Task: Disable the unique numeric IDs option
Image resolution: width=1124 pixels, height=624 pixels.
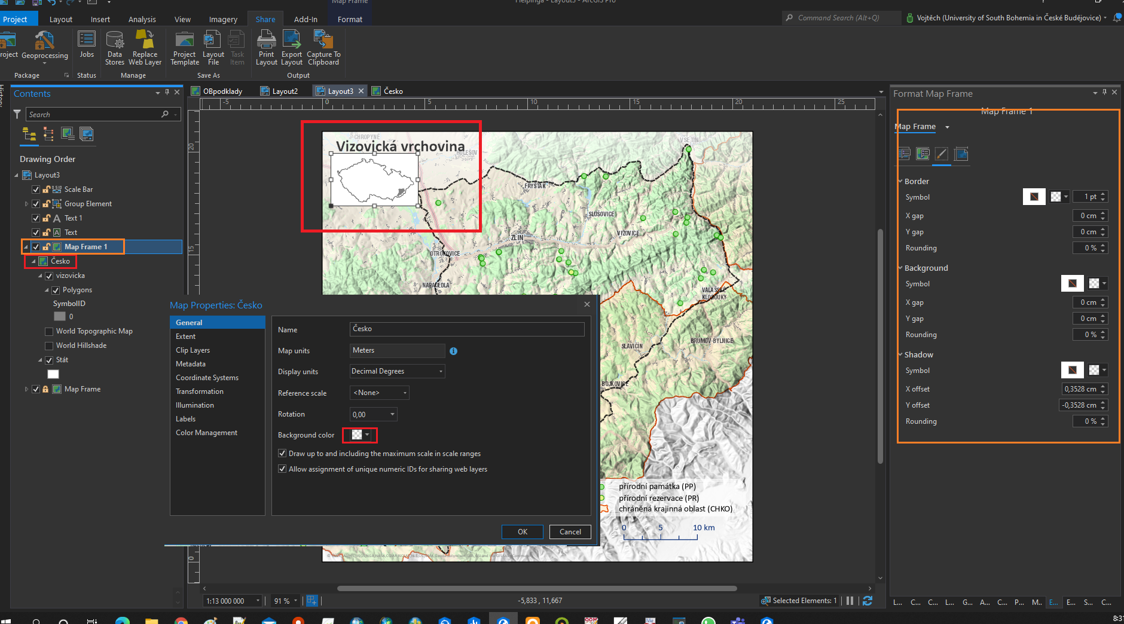Action: [282, 469]
